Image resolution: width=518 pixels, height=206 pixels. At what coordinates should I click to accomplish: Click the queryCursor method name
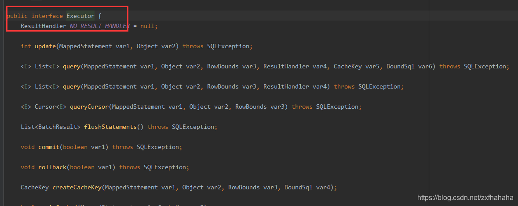89,107
